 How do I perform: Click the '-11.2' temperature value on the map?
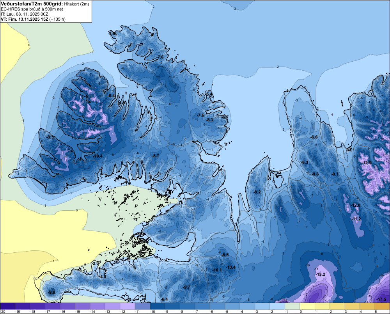click(356, 219)
